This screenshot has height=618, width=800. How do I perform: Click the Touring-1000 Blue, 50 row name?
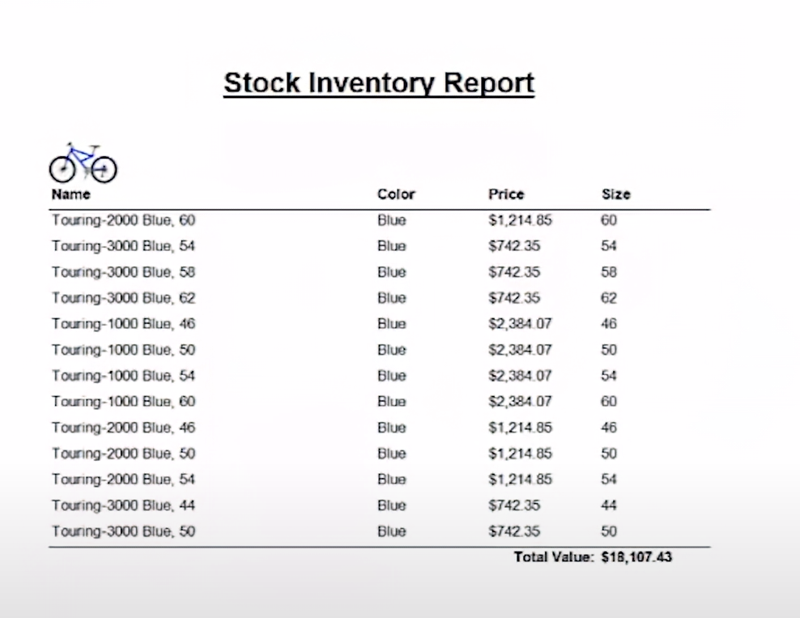(123, 350)
